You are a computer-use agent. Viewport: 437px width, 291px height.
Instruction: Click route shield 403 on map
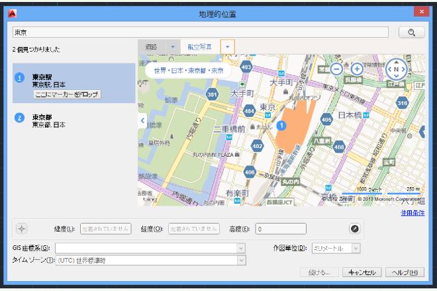(x=246, y=67)
